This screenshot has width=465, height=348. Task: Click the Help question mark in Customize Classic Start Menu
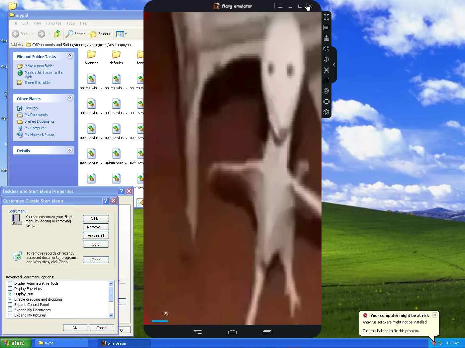106,201
